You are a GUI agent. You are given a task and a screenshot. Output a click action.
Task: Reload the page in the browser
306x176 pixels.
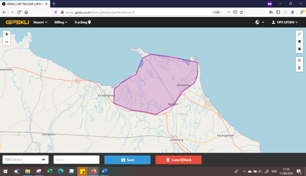[19, 12]
